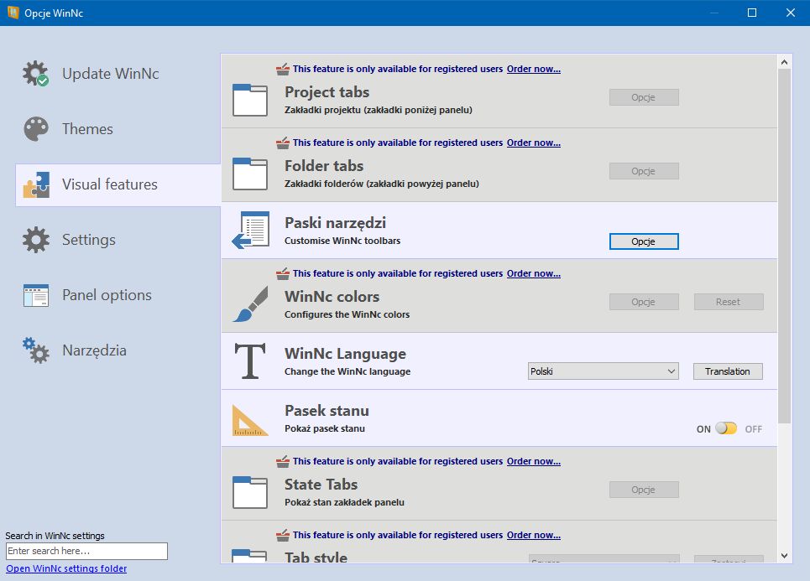
Task: Close the Opcje WinNc window
Action: point(791,13)
